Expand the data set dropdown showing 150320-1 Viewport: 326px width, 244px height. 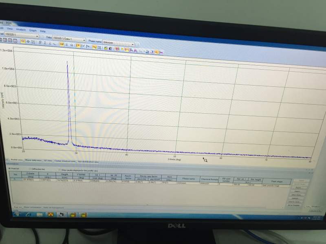[x=37, y=36]
